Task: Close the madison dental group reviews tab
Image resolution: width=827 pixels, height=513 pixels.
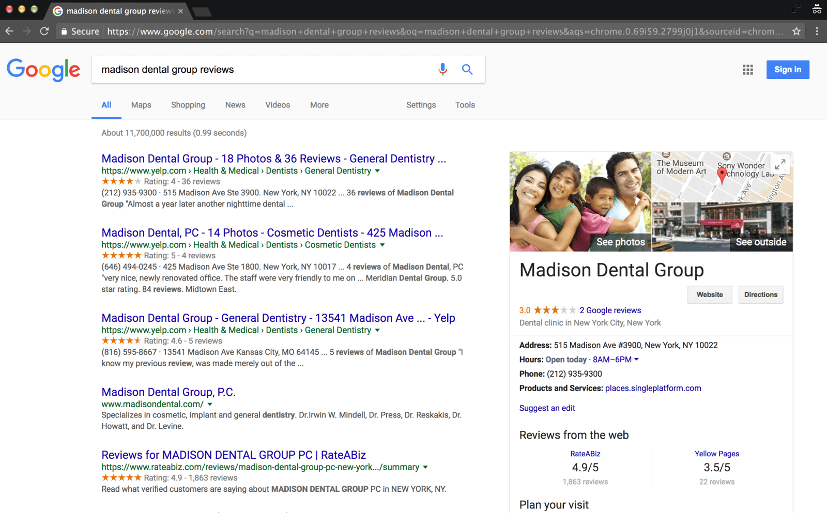Action: point(180,11)
